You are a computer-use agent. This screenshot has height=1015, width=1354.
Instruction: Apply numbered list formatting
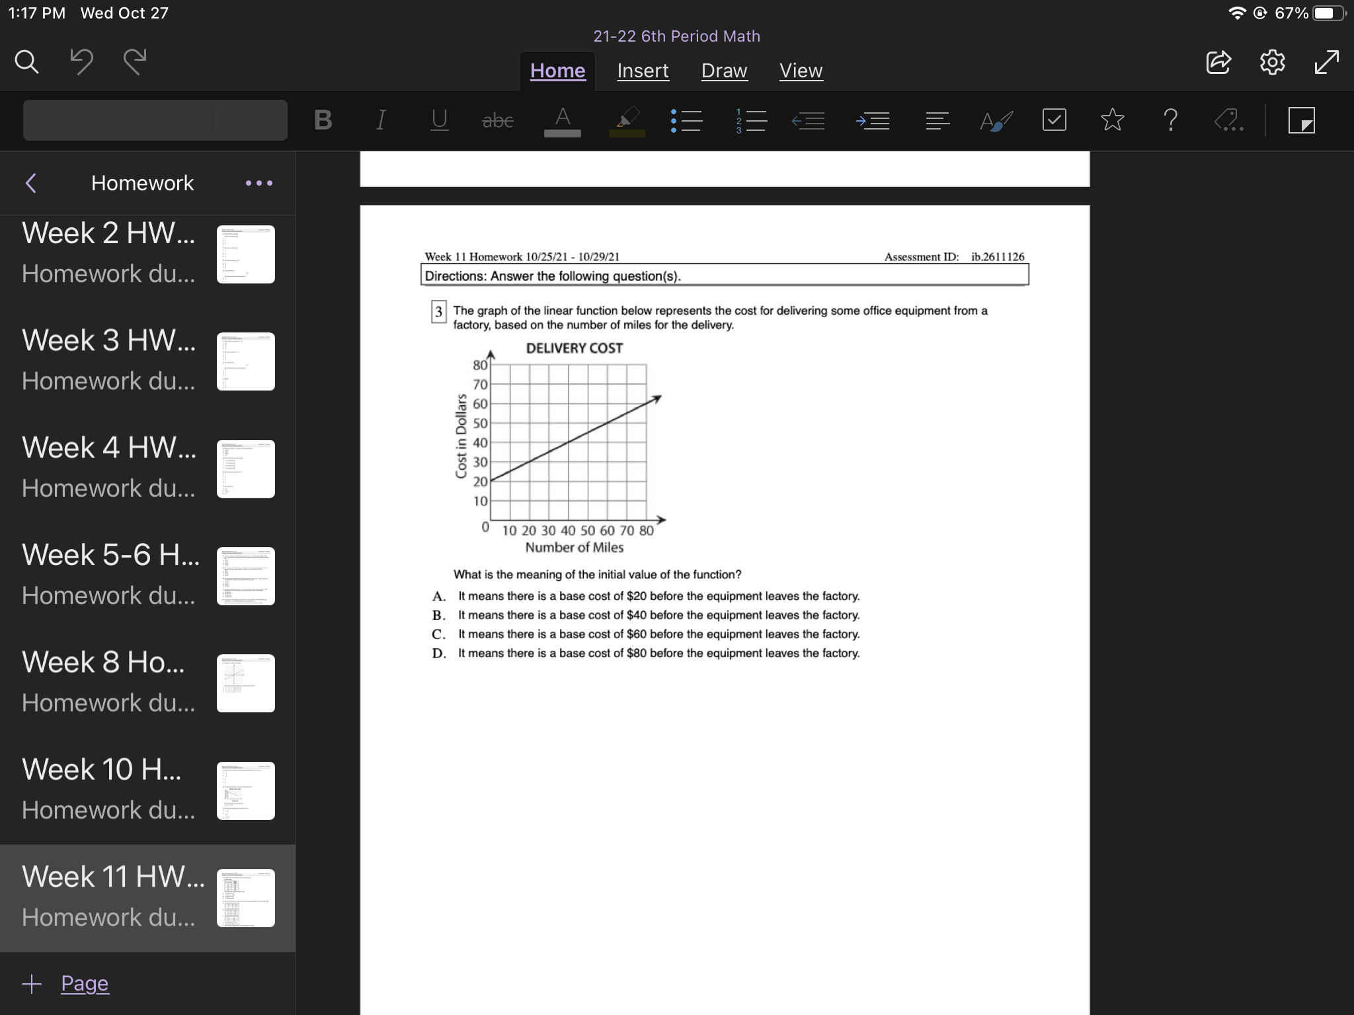(x=750, y=120)
